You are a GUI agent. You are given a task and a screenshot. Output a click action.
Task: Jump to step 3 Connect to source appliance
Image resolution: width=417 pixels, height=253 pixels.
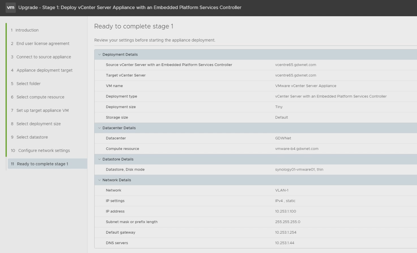(41, 57)
